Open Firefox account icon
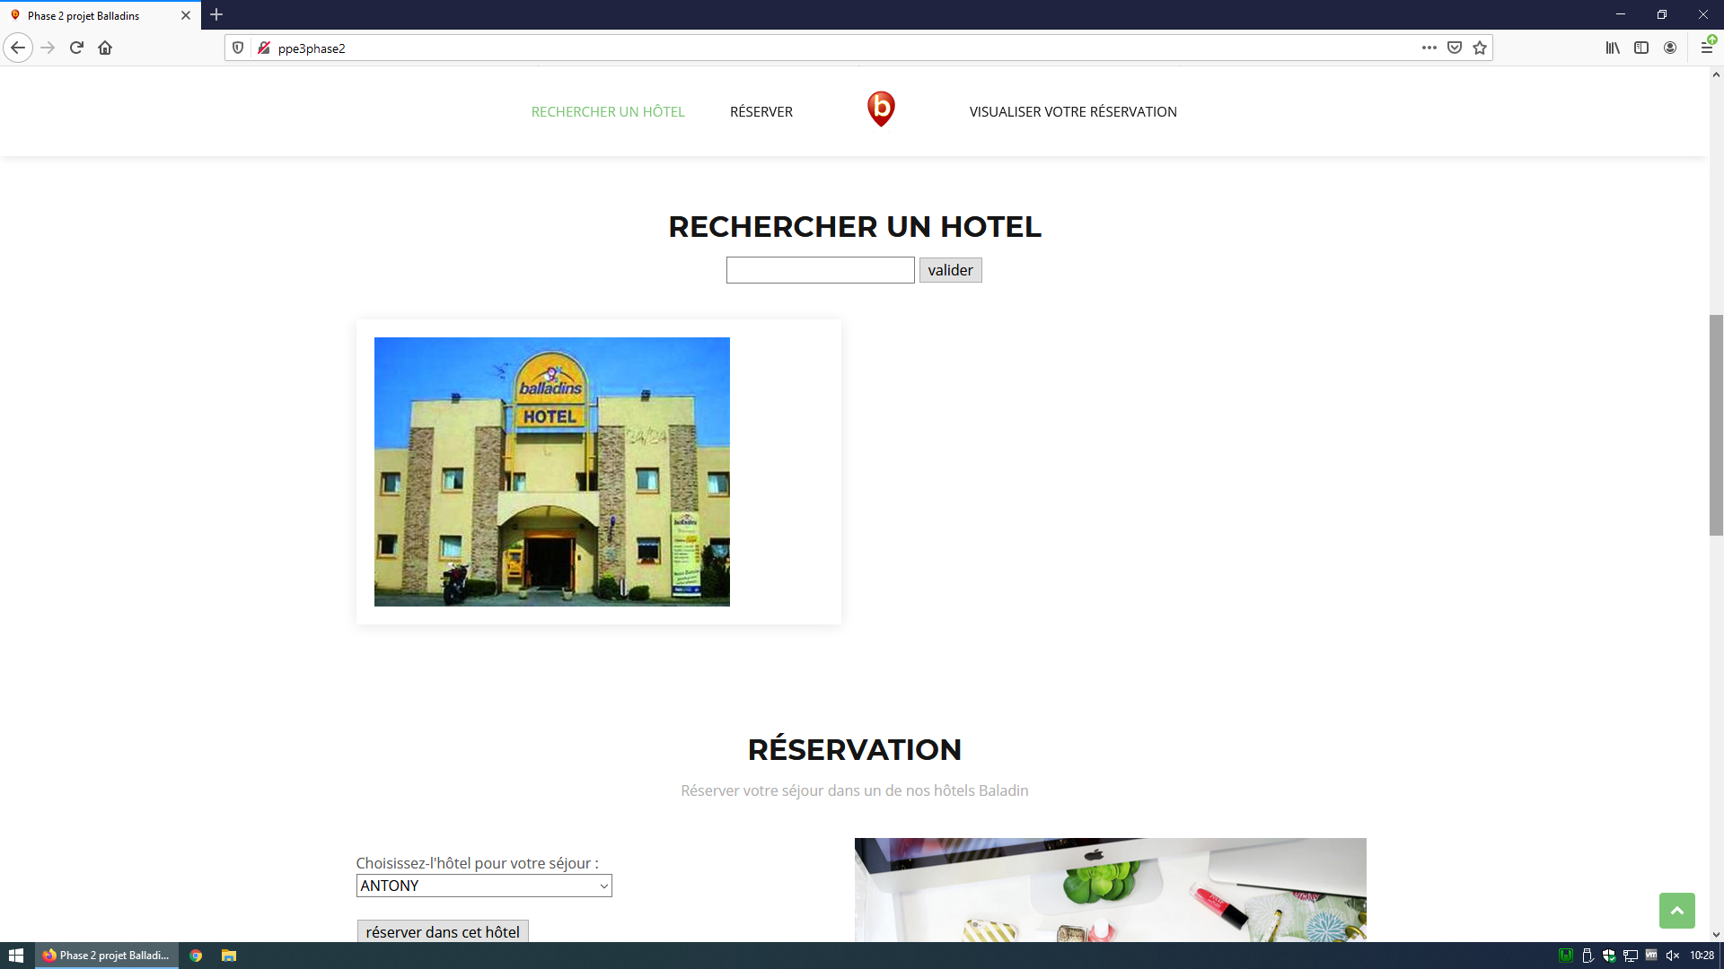 (1670, 48)
